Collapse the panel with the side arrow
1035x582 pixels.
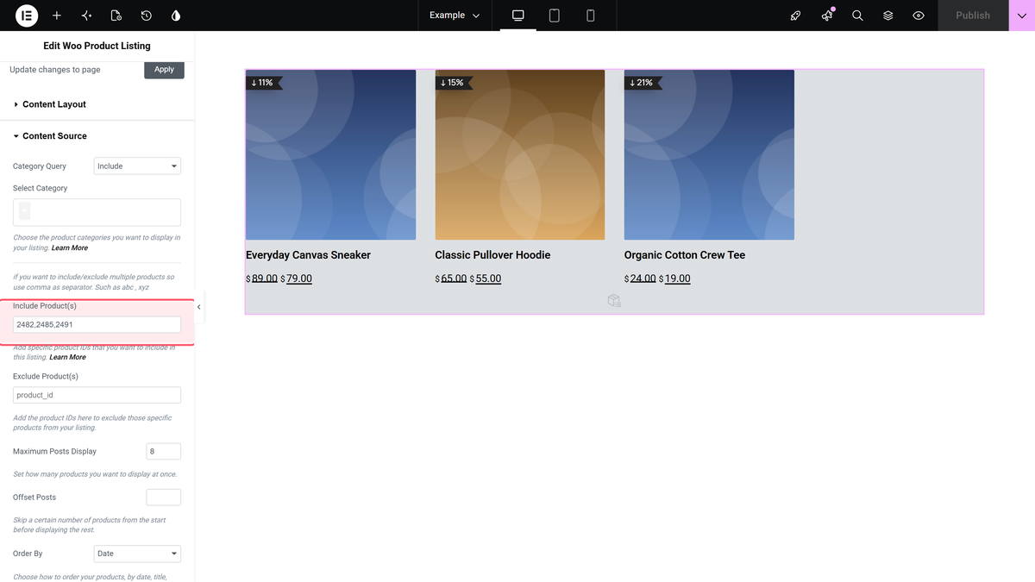199,307
